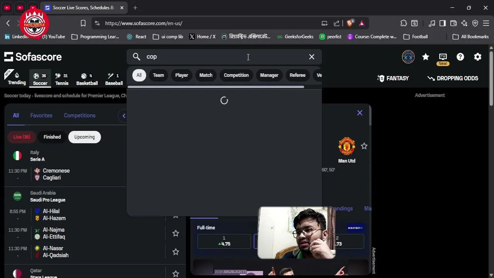
Task: Go back in the browser
Action: pyautogui.click(x=8, y=23)
